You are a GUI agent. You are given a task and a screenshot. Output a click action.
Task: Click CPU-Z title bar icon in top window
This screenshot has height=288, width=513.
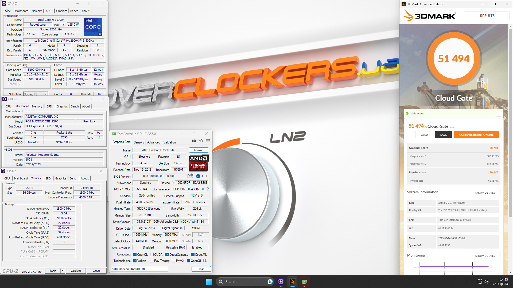[x=4, y=3]
